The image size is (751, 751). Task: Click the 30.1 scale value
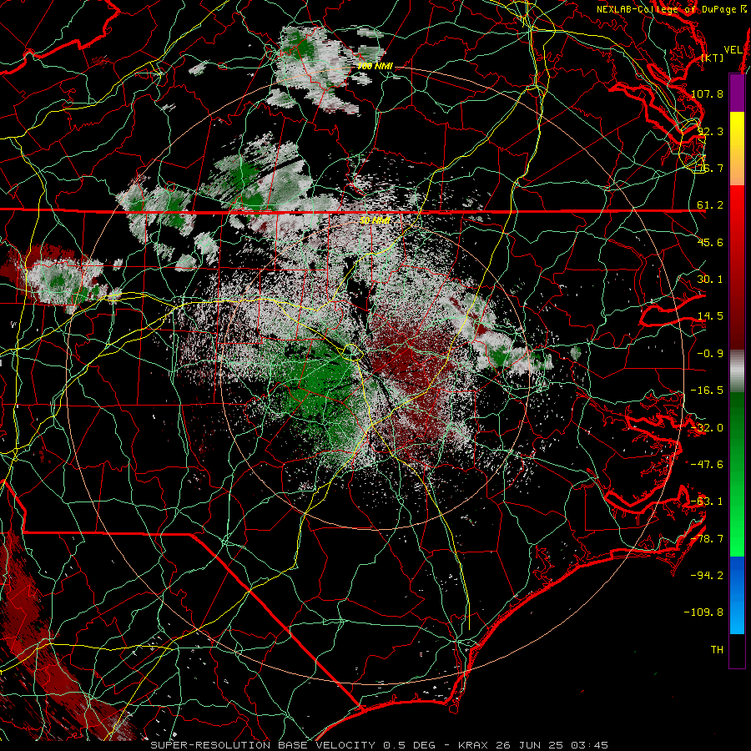click(x=710, y=280)
